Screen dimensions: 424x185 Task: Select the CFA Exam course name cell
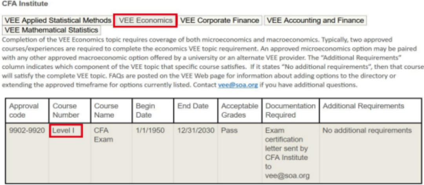click(111, 153)
